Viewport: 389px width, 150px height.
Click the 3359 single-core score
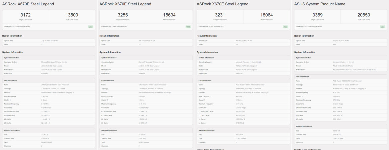point(317,15)
